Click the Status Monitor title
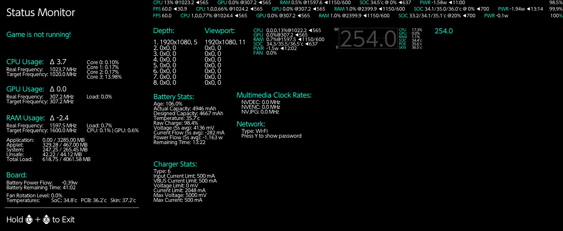Screen dimensions: 563x231 40,12
